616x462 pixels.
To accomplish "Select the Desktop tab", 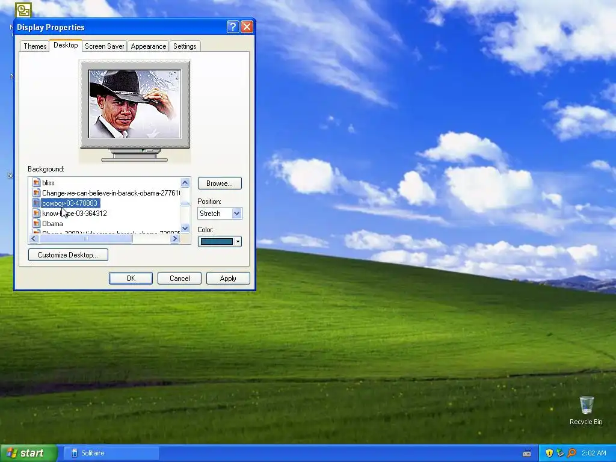I will coord(66,45).
